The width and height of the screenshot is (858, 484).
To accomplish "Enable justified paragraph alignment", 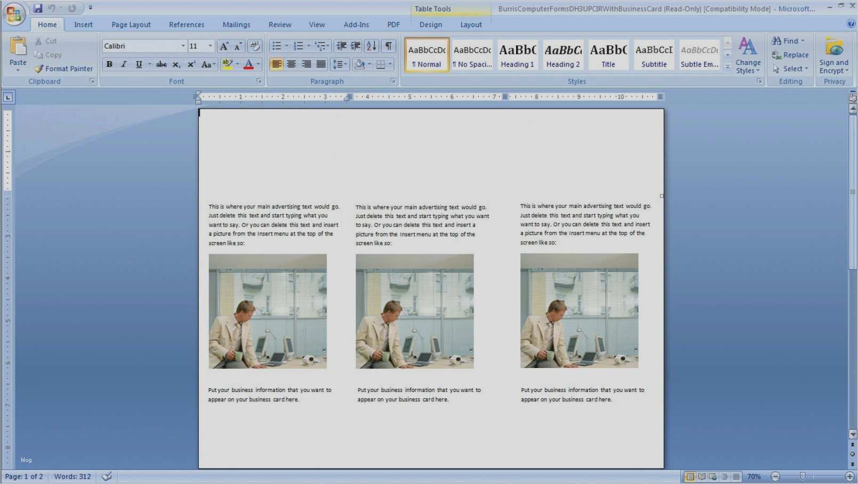I will (x=321, y=64).
